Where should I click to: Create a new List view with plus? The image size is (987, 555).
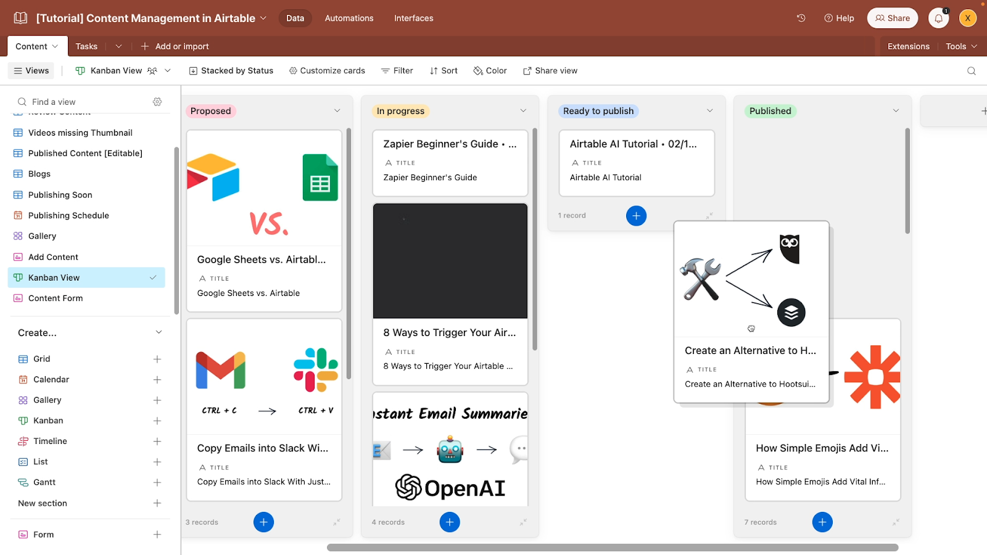click(x=157, y=462)
